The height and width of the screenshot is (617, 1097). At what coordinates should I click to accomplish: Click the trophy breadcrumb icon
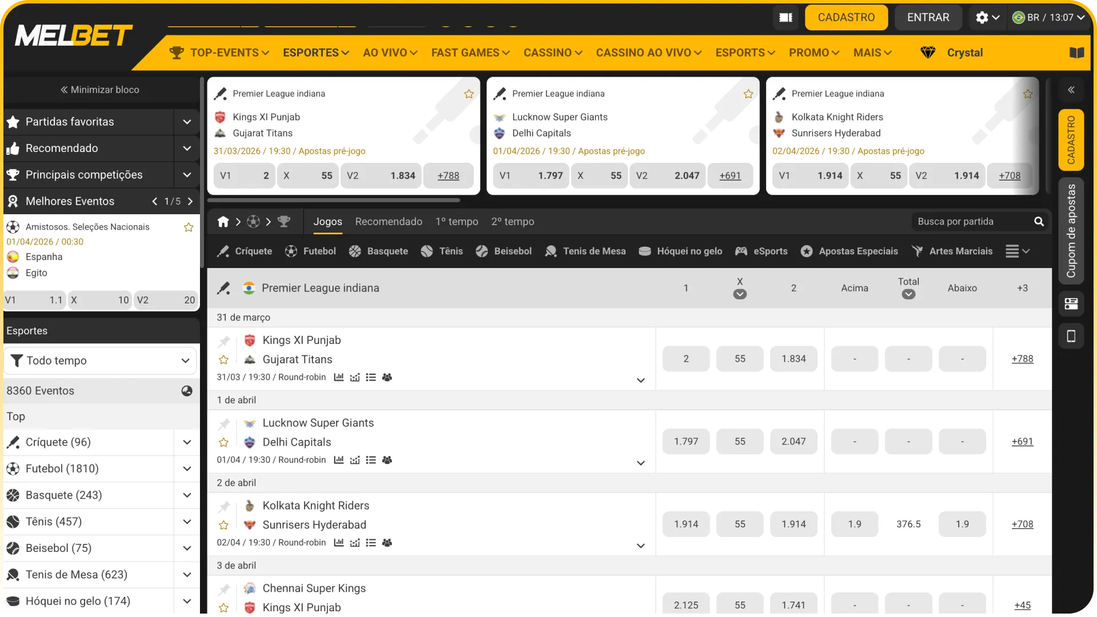point(284,222)
